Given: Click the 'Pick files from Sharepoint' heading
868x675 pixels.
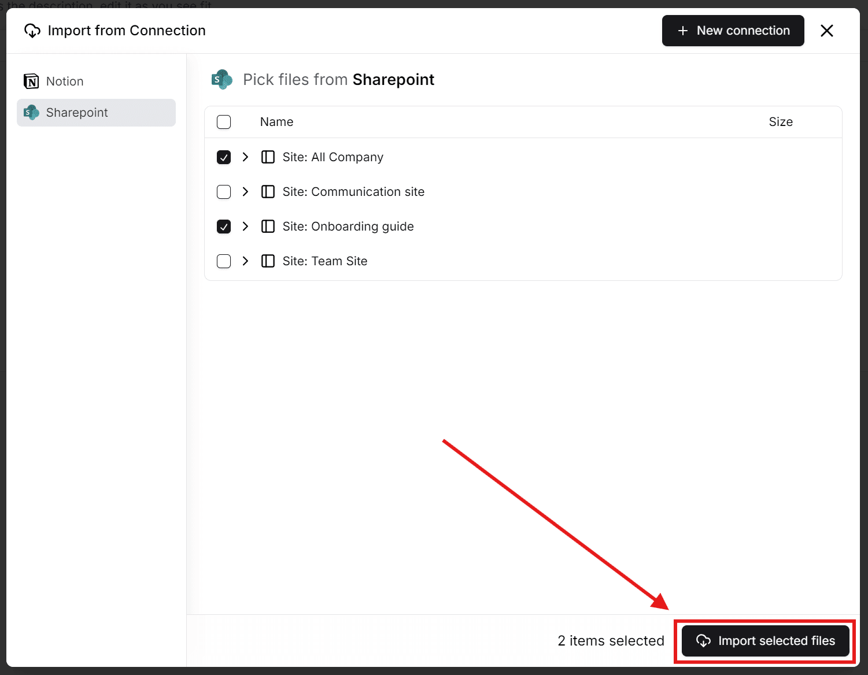Looking at the screenshot, I should [x=338, y=80].
